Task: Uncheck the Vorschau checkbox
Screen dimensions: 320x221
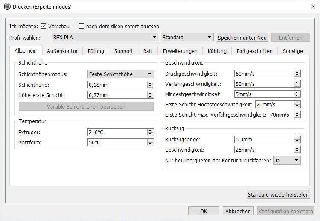Action: [x=43, y=26]
